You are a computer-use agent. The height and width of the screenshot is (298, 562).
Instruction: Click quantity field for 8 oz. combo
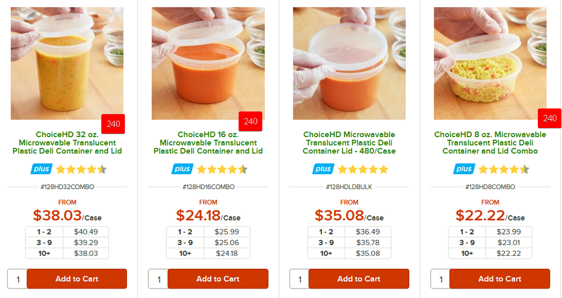coord(441,279)
